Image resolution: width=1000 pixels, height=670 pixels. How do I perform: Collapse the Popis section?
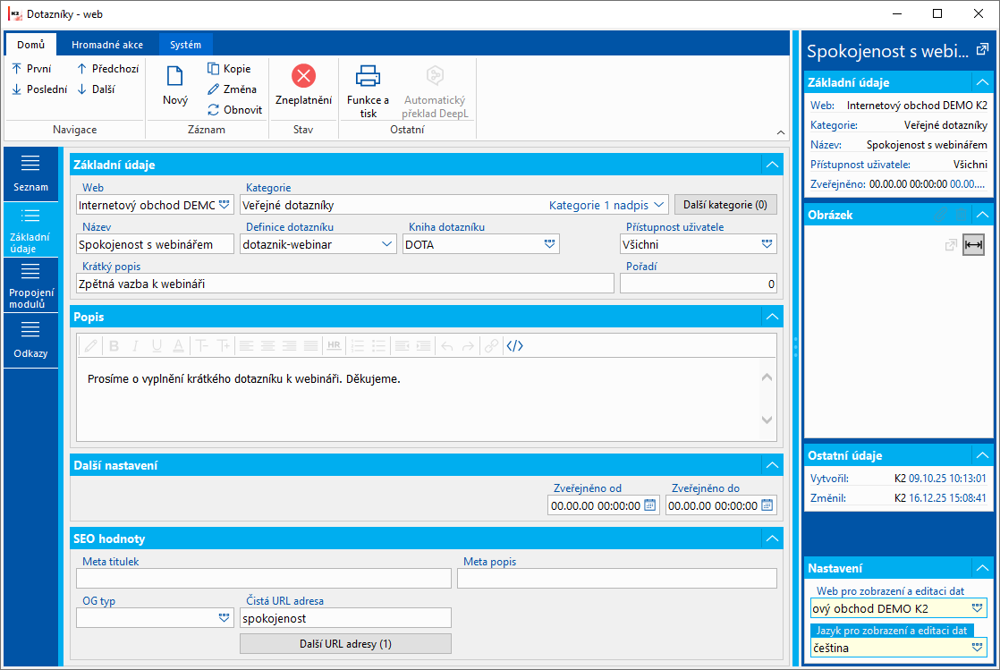[770, 317]
